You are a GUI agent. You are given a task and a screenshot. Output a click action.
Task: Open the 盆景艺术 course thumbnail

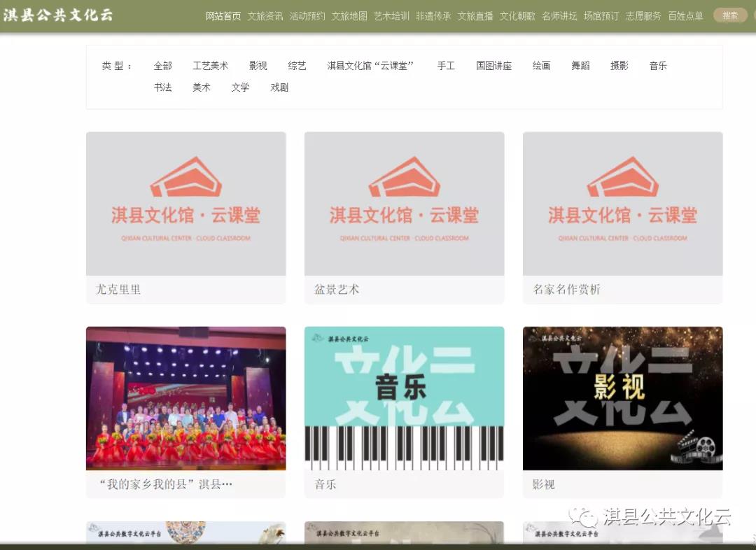(404, 204)
